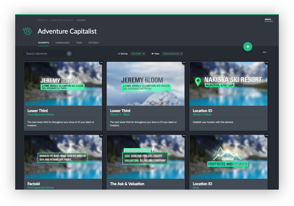Open options on Fortress Mountains card
The image size is (294, 206).
(x=267, y=135)
